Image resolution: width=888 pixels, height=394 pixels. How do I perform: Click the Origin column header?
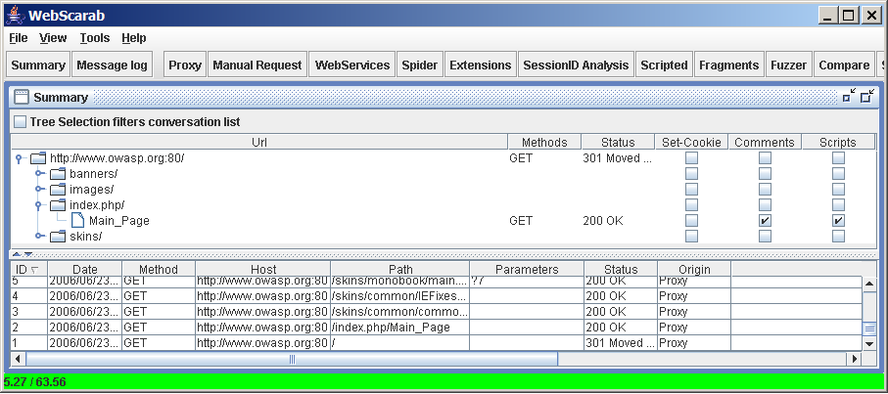coord(694,270)
